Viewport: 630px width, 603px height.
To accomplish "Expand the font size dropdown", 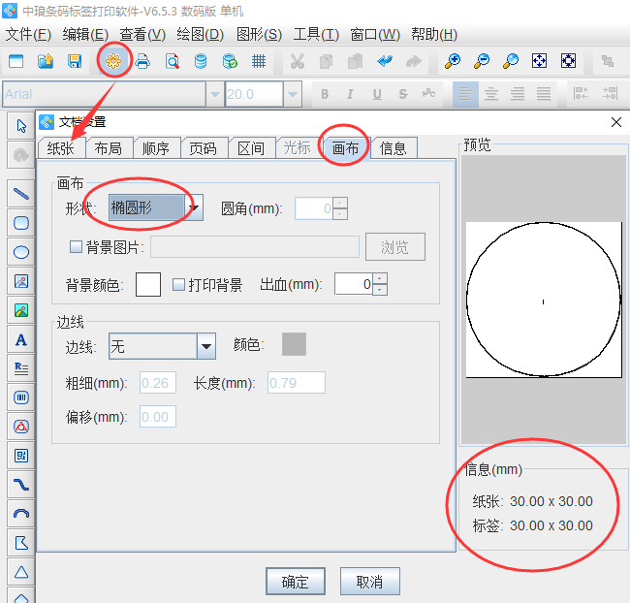I will (292, 94).
